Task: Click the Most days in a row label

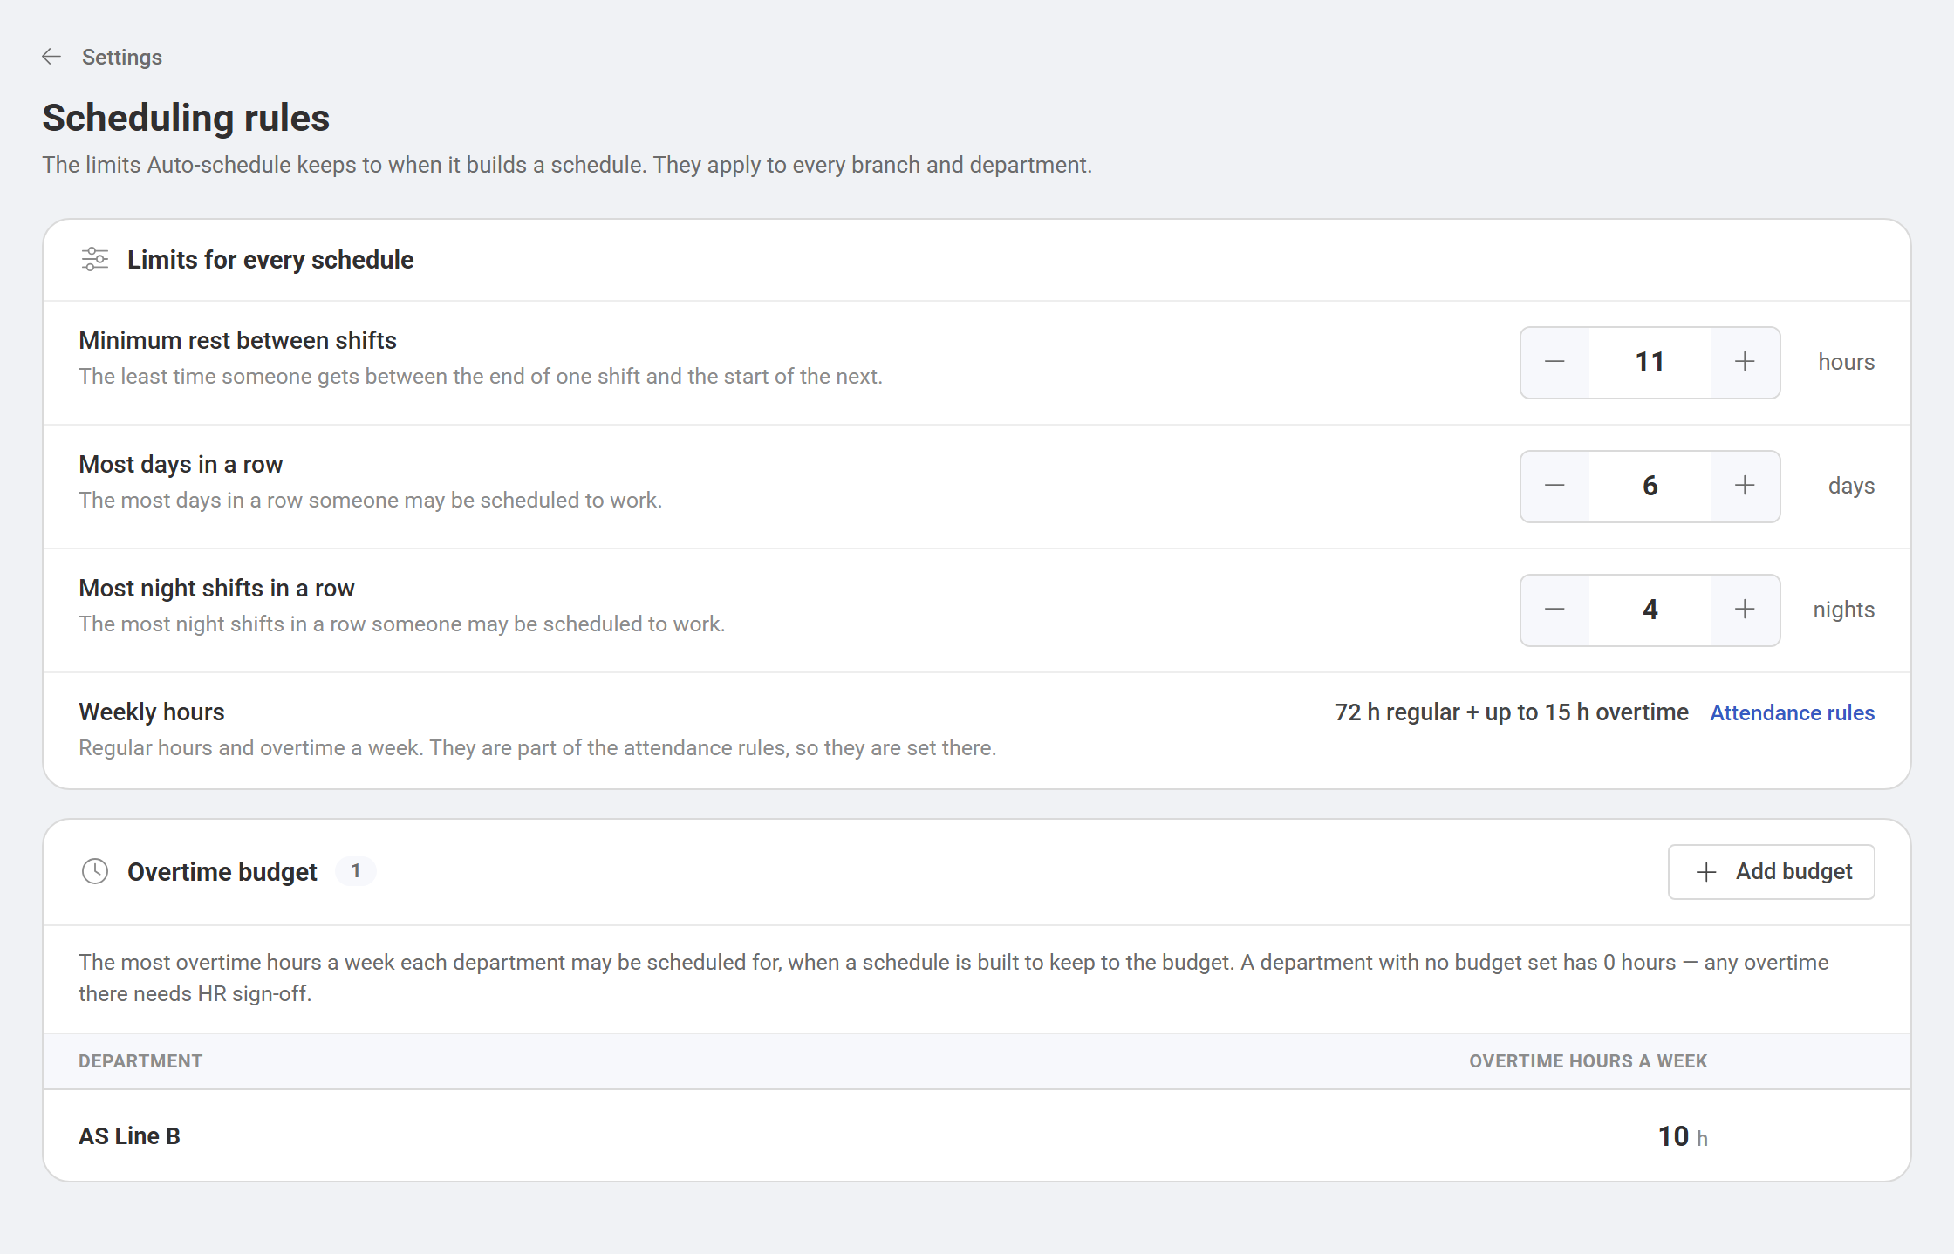Action: [181, 464]
